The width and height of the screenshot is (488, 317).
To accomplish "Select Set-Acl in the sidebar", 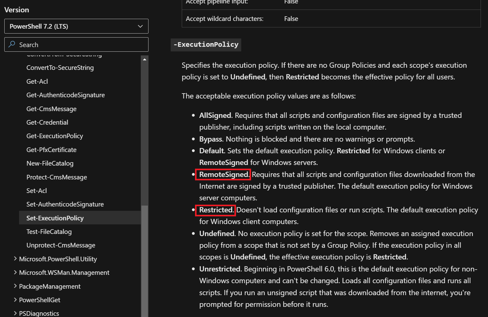I will [x=37, y=191].
